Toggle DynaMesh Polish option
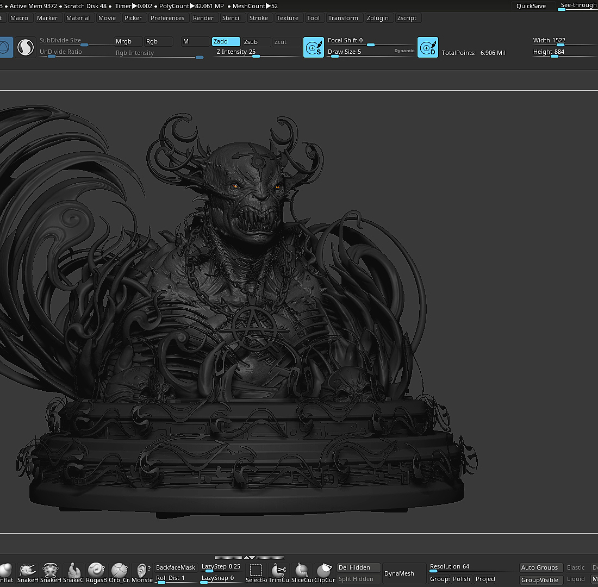The image size is (598, 587). 462,579
